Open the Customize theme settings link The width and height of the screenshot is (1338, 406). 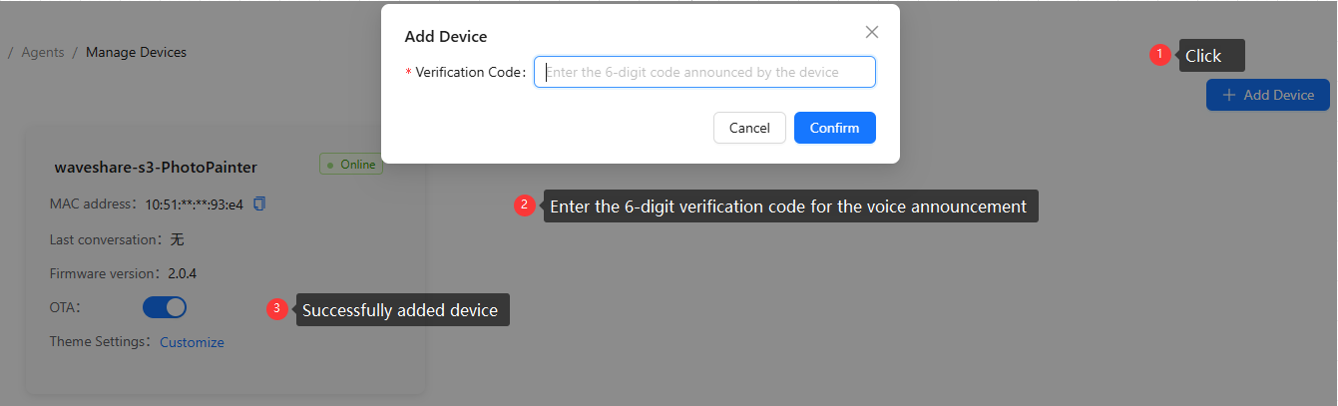192,342
